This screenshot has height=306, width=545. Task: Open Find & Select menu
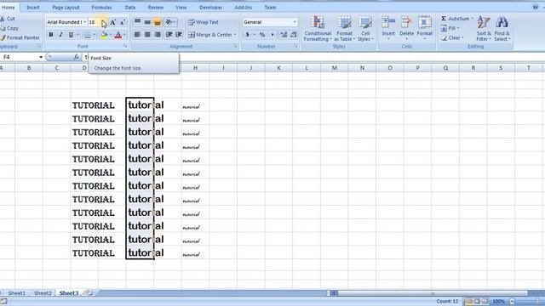pos(502,28)
